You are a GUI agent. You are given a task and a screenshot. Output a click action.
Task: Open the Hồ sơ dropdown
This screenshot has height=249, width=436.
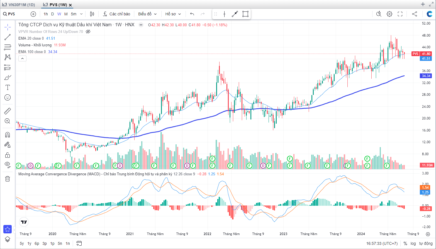pos(173,14)
